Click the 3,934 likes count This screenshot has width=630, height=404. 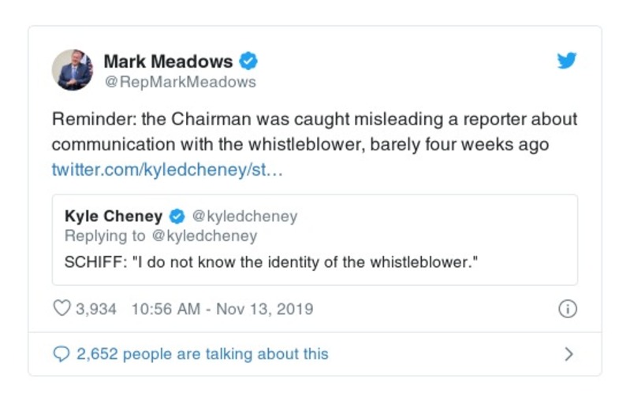96,309
